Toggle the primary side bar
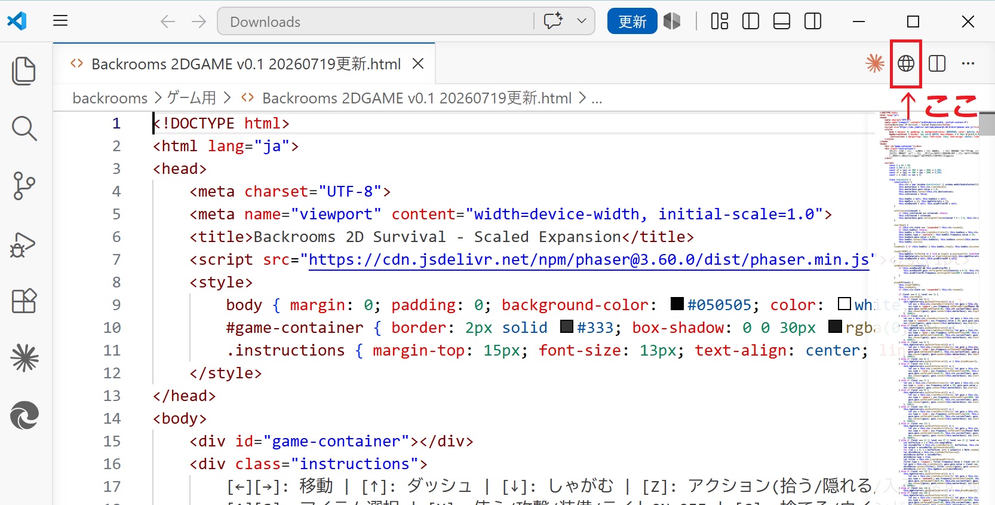Viewport: 995px width, 505px height. [751, 22]
